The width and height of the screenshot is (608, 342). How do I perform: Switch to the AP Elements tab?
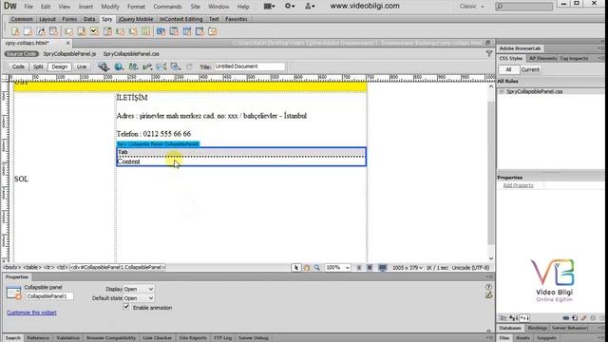tap(542, 58)
